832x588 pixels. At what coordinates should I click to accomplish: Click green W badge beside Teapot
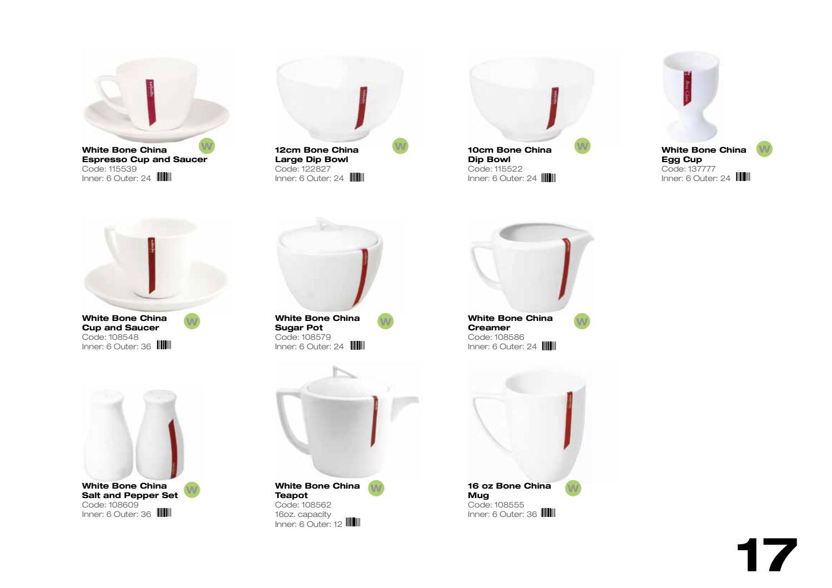[376, 488]
